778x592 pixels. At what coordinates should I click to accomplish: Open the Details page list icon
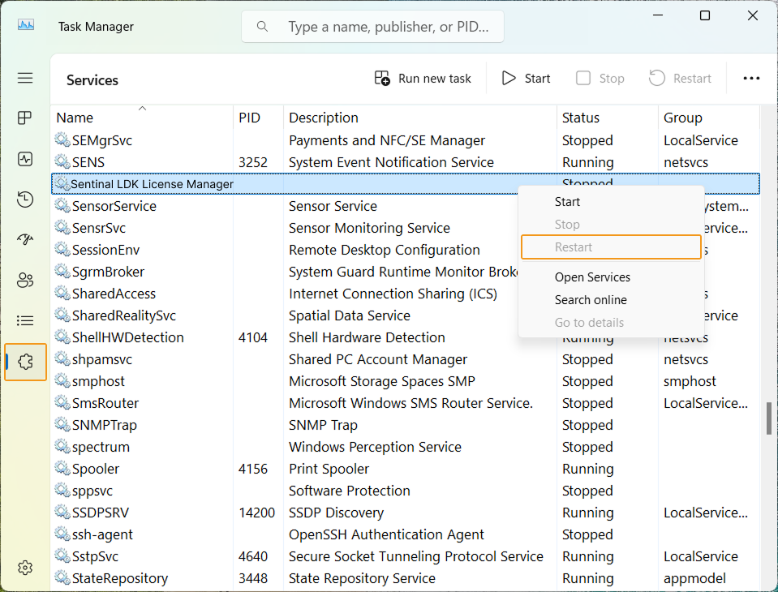25,321
